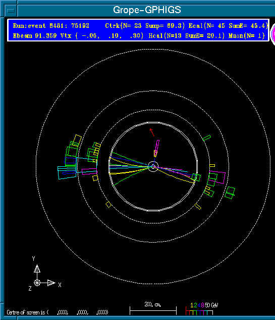Click the Grope-GPHIGS title bar
Image resolution: width=275 pixels, height=320 pixels.
pos(147,10)
